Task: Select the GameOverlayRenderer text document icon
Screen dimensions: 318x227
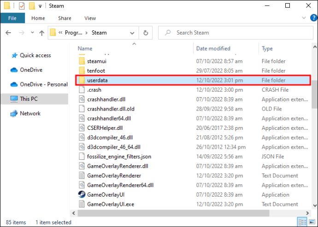Action: [82, 175]
